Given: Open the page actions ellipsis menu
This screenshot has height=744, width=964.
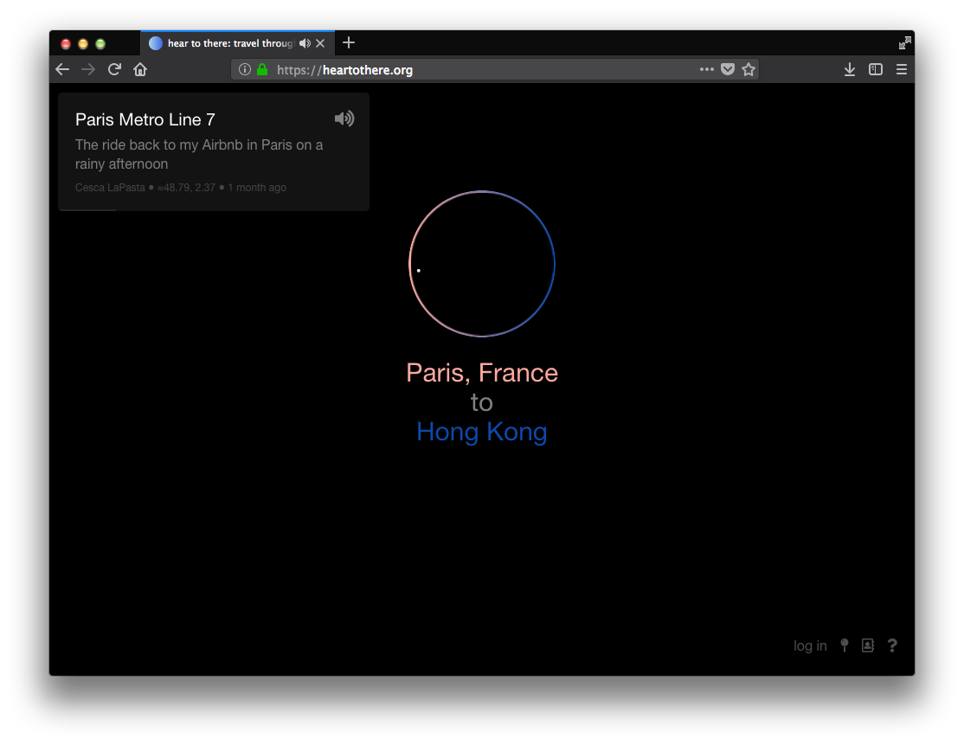Looking at the screenshot, I should [707, 69].
